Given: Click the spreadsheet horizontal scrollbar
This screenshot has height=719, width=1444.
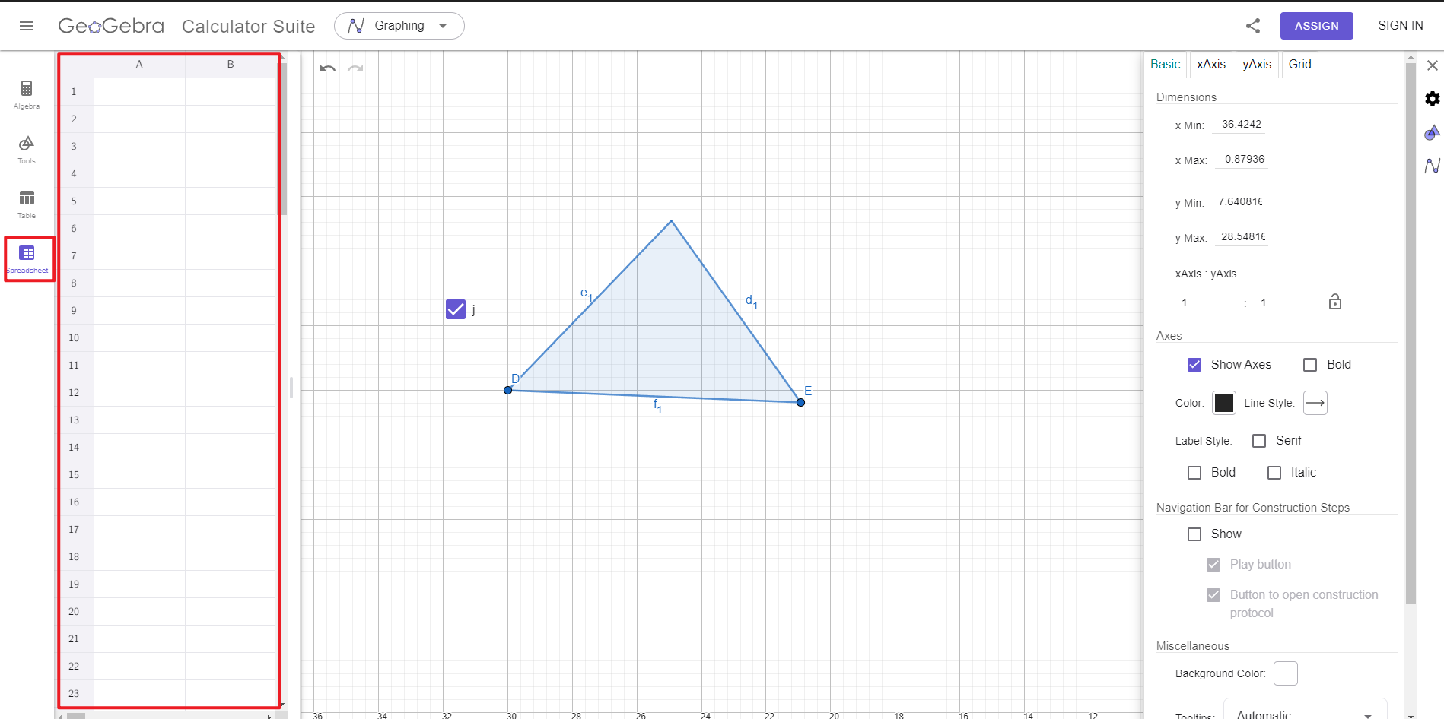Looking at the screenshot, I should (76, 715).
